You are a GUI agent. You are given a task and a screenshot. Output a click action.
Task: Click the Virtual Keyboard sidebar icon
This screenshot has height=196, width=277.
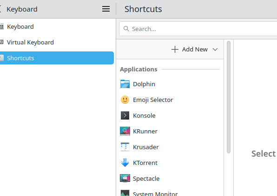point(1,42)
